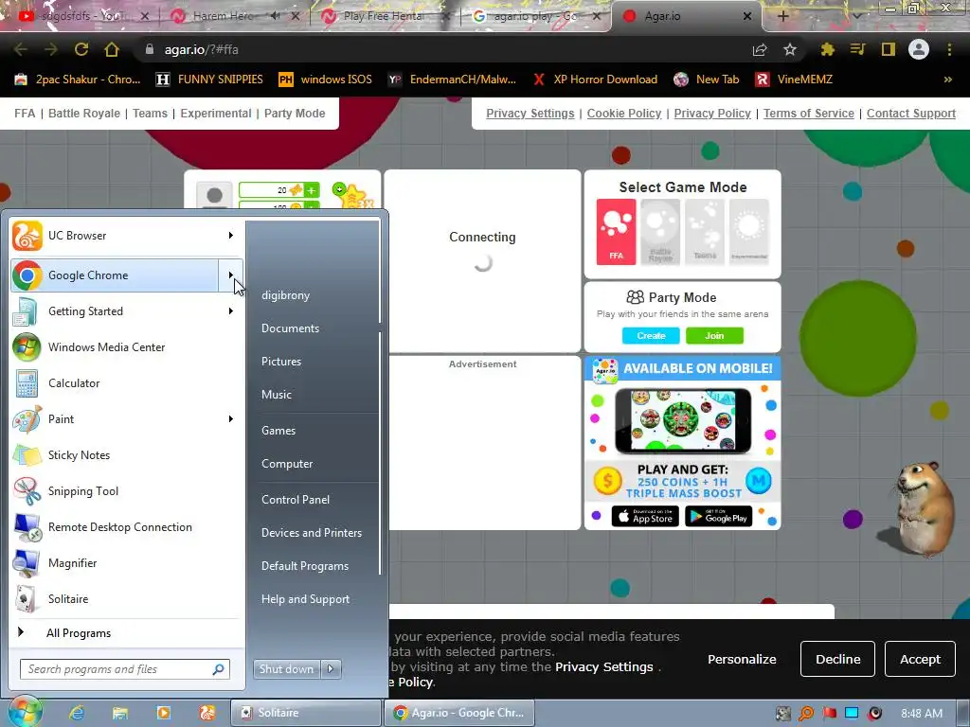Search programs and files field
This screenshot has width=970, height=727.
[124, 669]
